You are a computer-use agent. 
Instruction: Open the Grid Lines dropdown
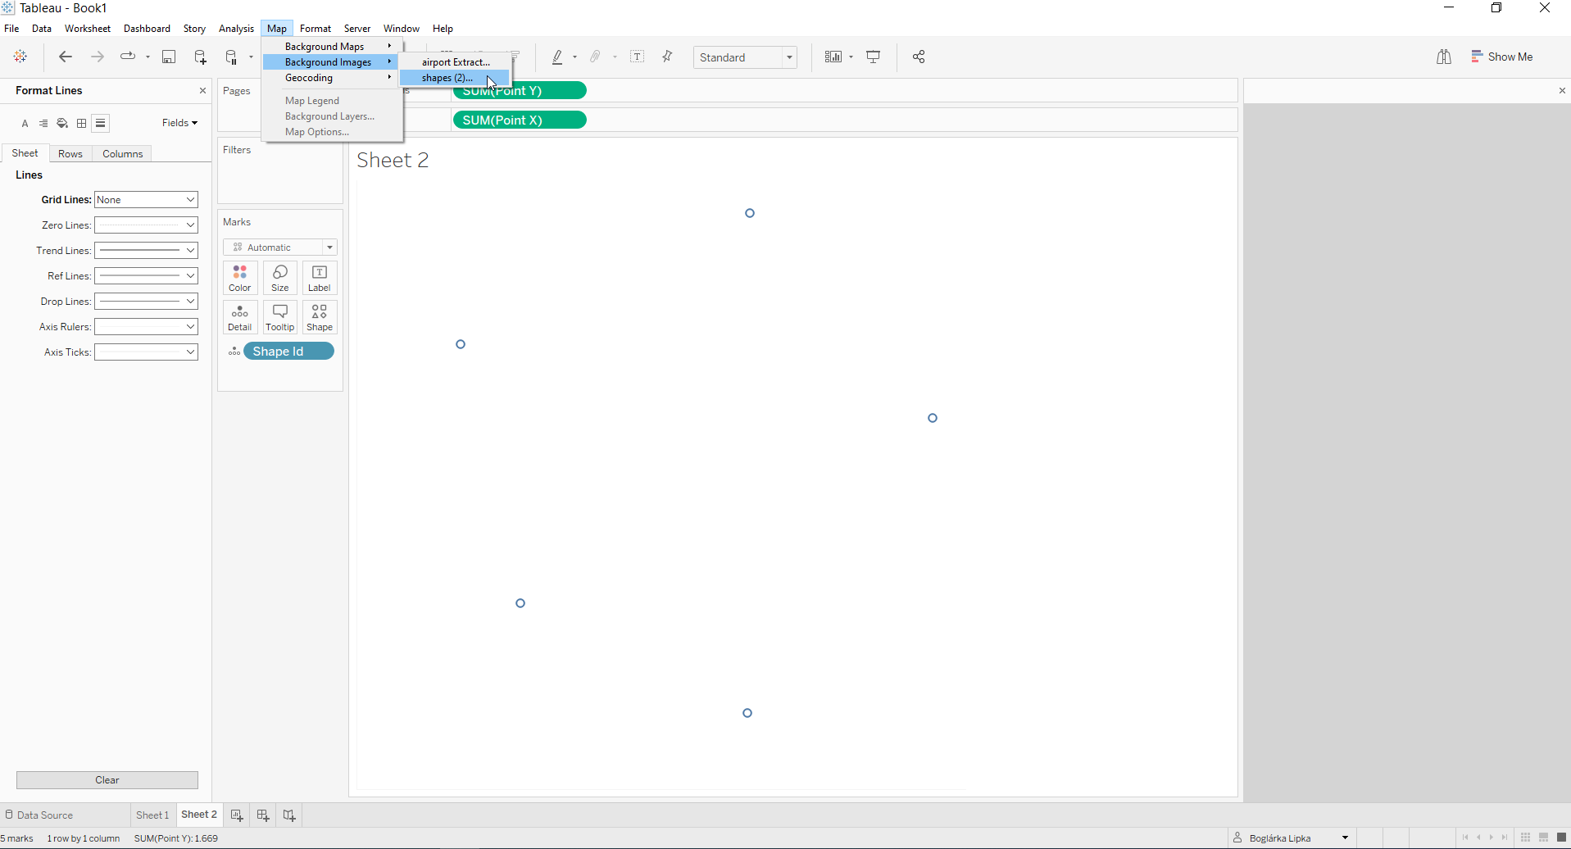click(147, 200)
